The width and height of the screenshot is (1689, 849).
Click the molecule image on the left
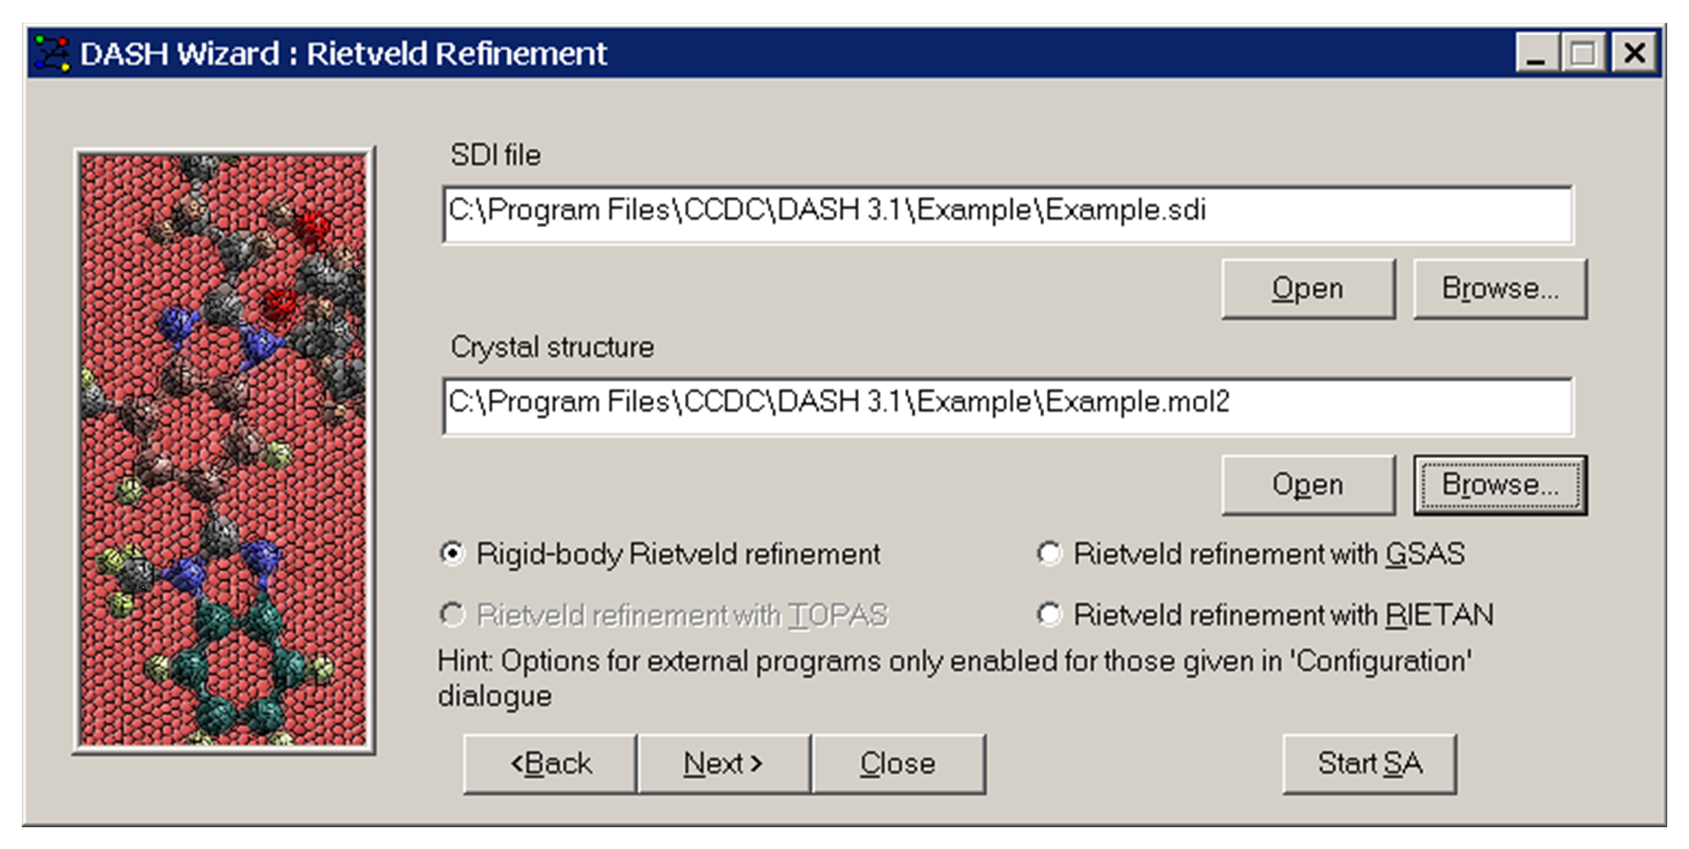tap(224, 450)
